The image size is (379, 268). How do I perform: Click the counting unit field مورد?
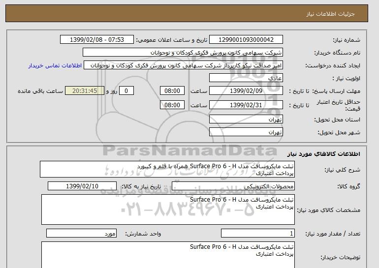pos(81,234)
